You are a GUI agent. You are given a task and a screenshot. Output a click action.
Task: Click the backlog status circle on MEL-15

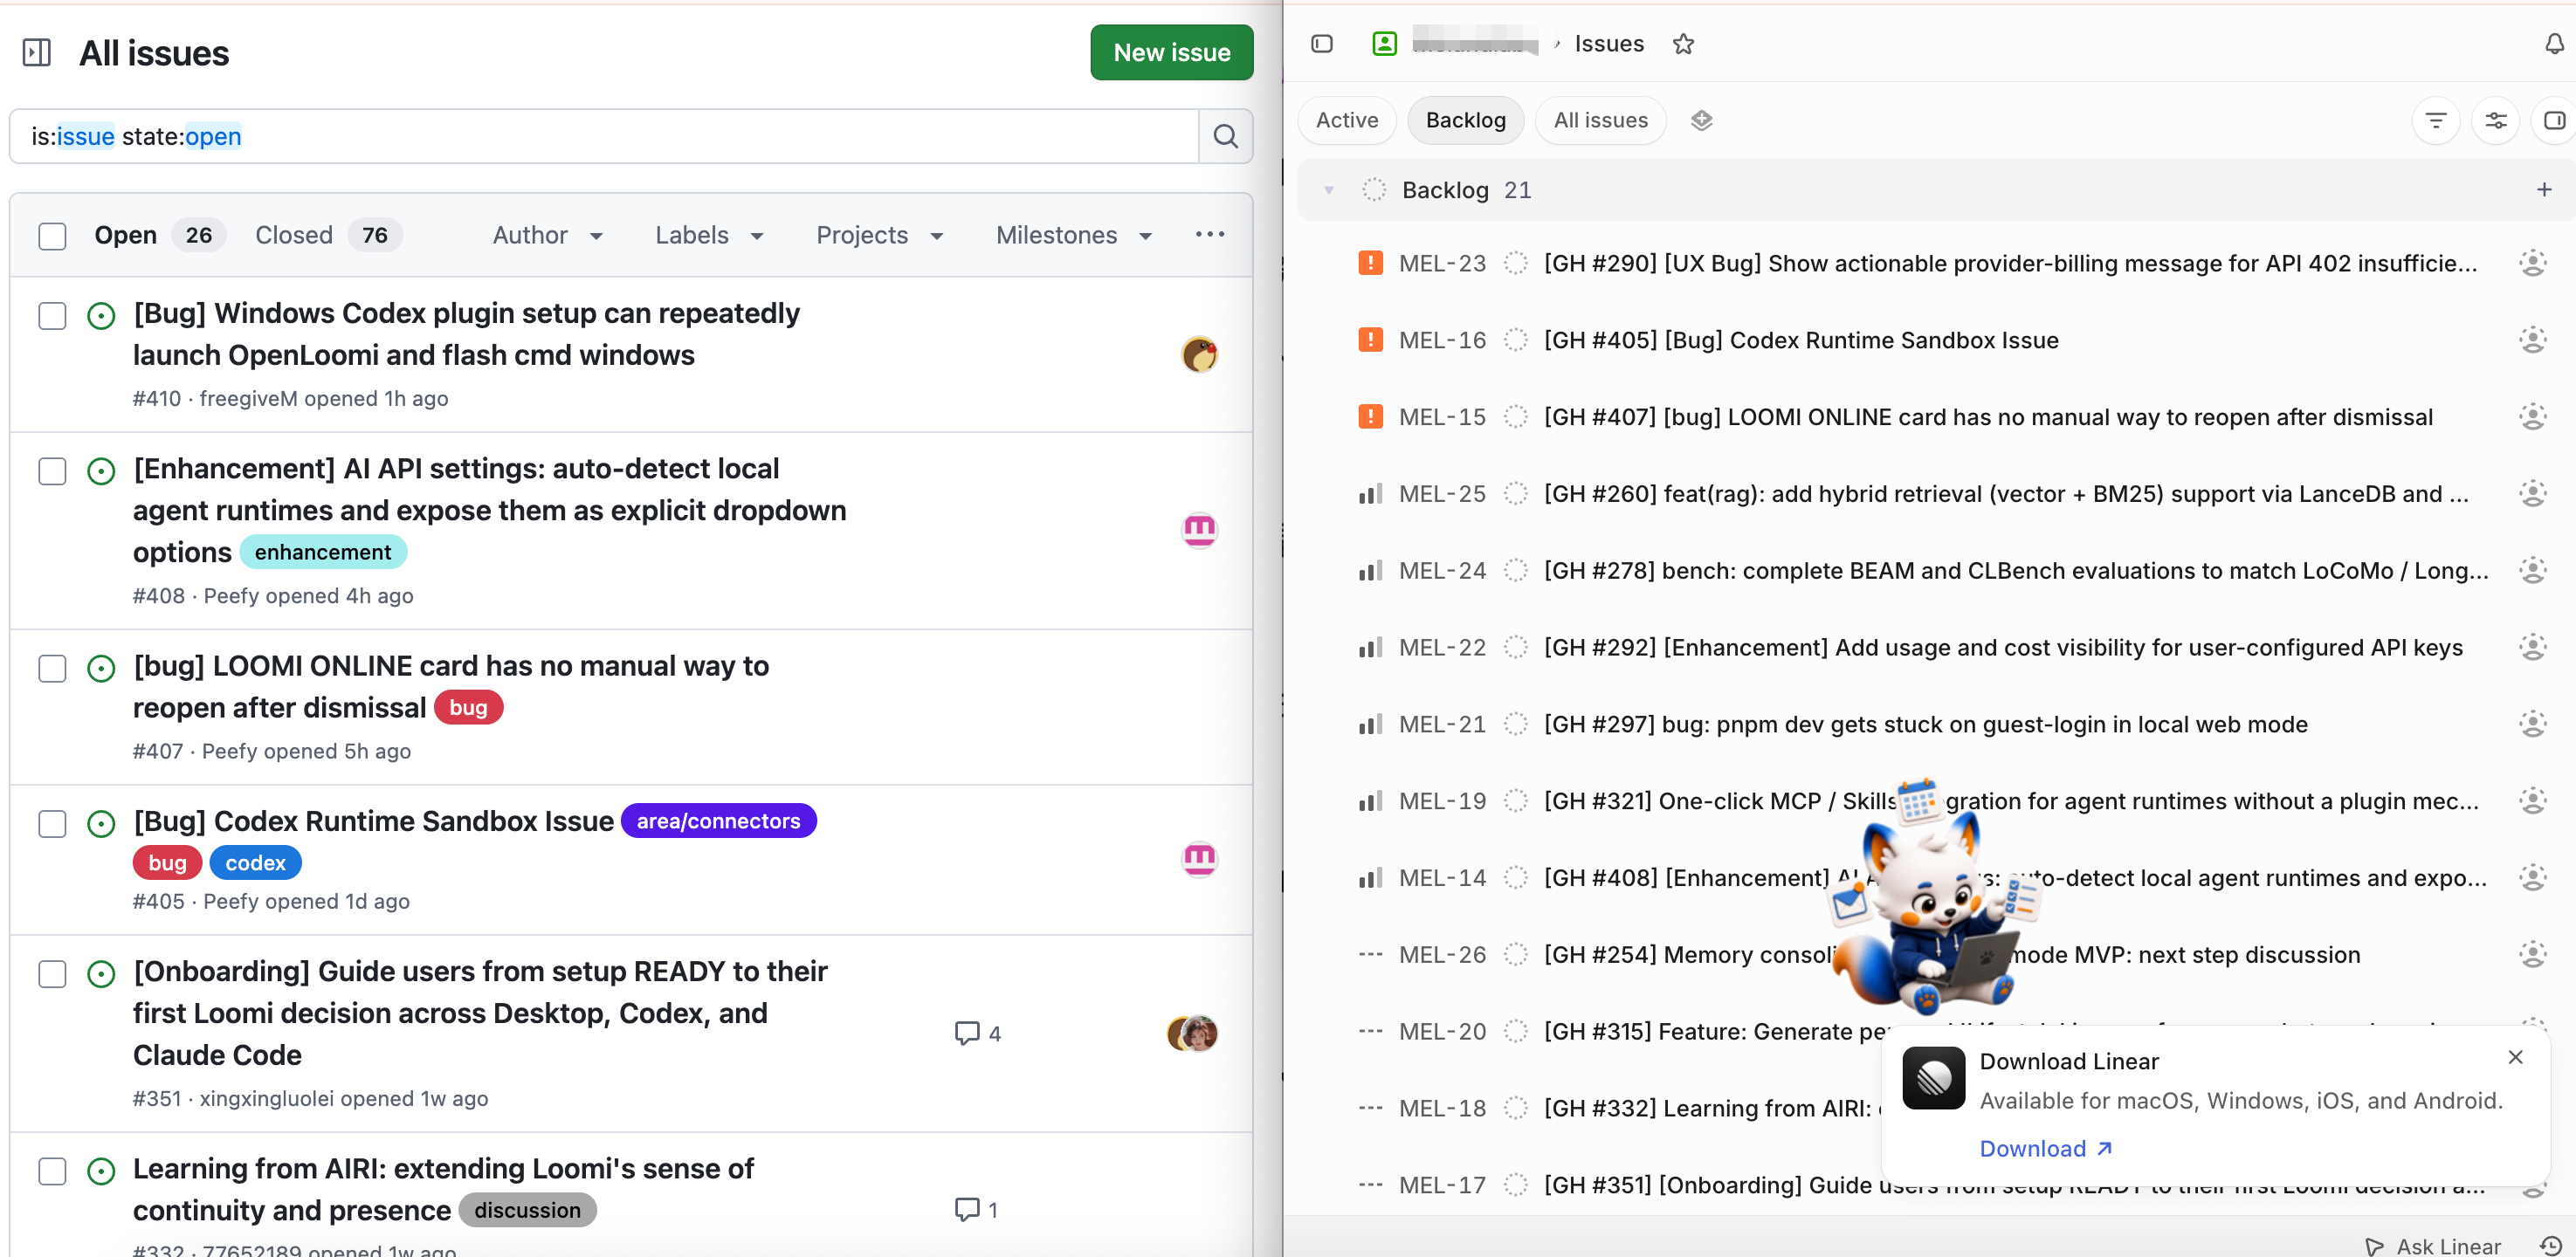tap(1516, 417)
